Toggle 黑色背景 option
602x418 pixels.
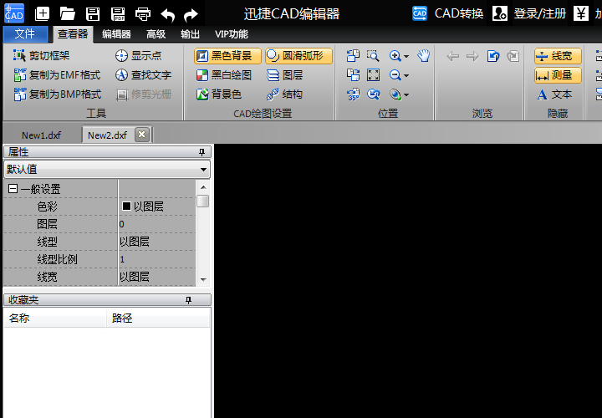pyautogui.click(x=227, y=56)
